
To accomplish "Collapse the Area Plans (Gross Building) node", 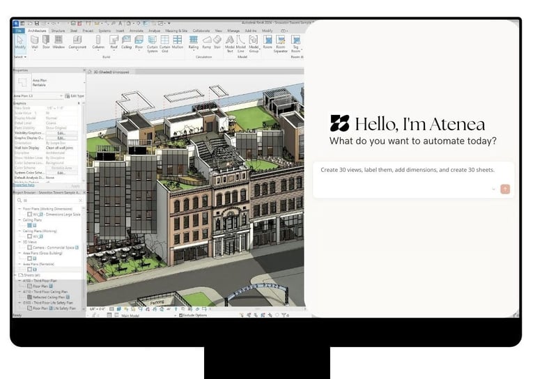I will [x=20, y=253].
